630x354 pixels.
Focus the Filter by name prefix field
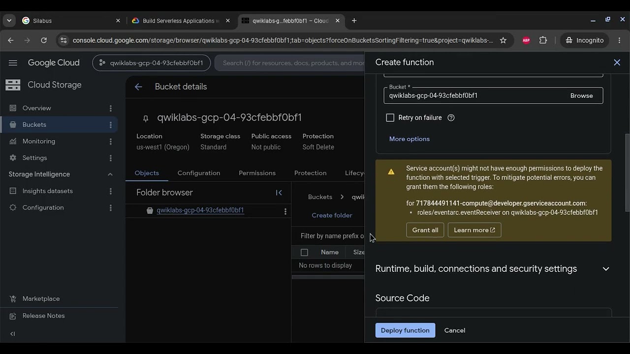pos(332,236)
